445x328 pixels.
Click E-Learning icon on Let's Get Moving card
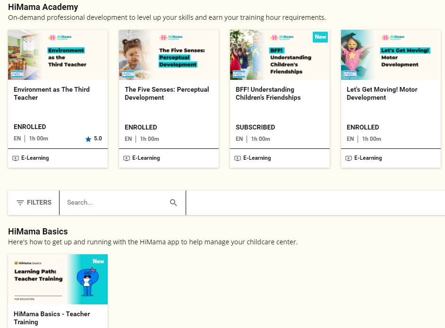click(349, 158)
